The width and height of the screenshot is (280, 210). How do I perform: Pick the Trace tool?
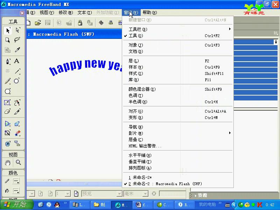[x=7, y=133]
